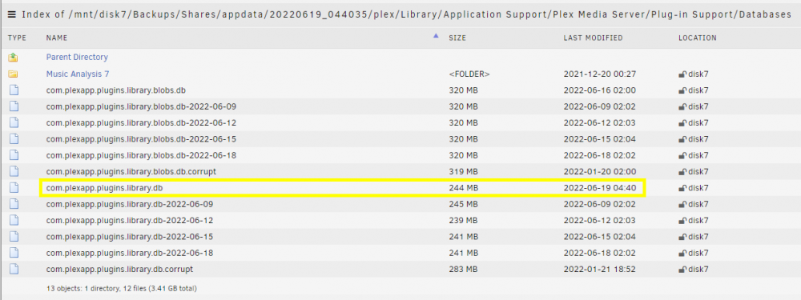801x300 pixels.
Task: Click file icon for com.plexapp.plugins.library.blobs.db
Action: (14, 90)
